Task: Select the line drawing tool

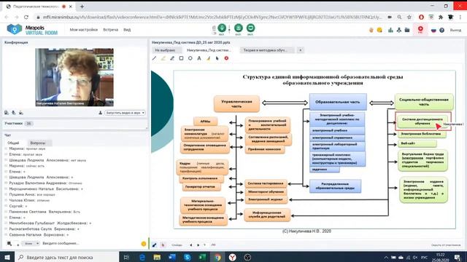Action: coord(154,58)
